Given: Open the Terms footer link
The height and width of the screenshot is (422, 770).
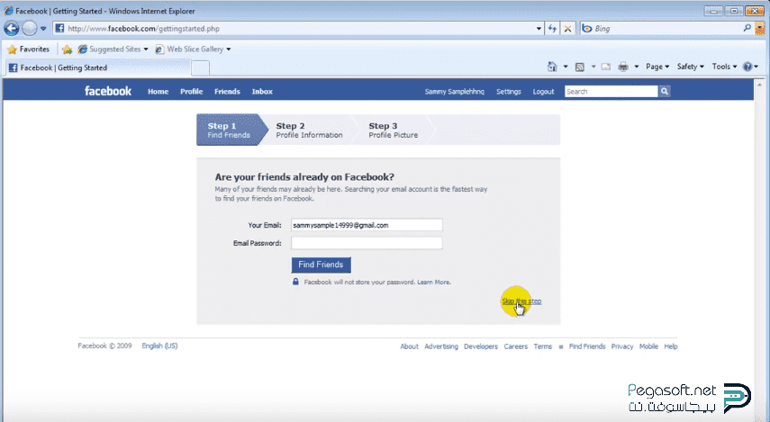Looking at the screenshot, I should [543, 346].
